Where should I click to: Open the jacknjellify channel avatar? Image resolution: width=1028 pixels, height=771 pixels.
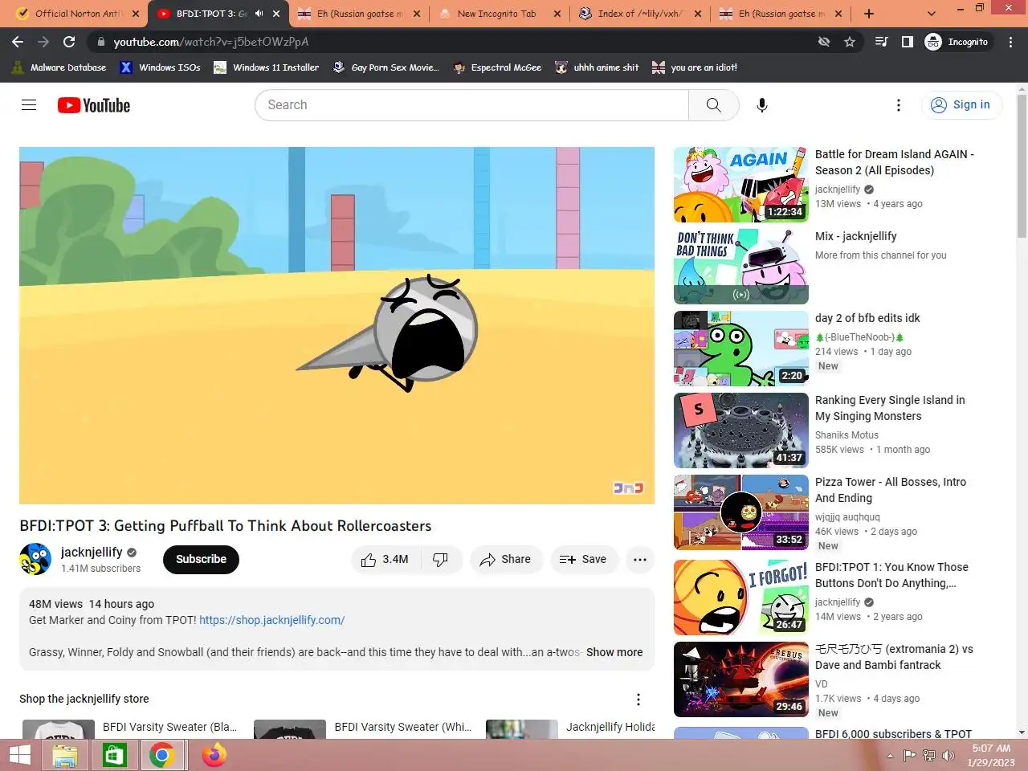(x=35, y=559)
